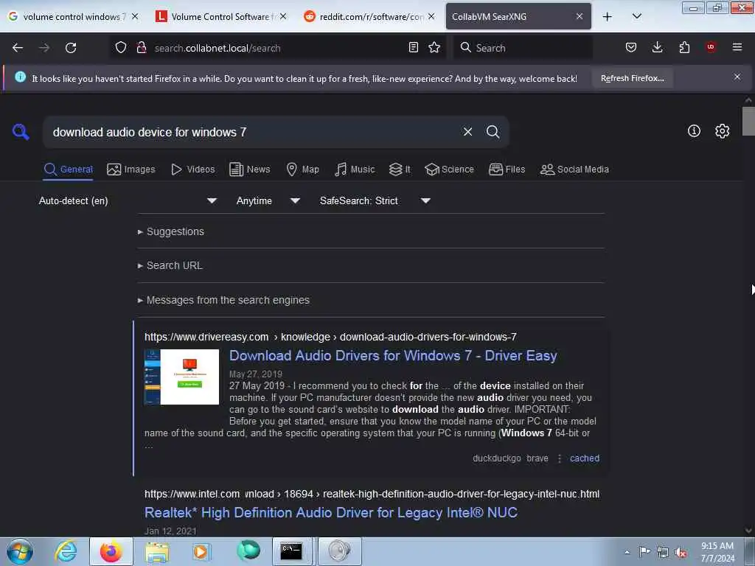Screen dimensions: 755x566
Task: Show hidden tray icons arrow
Action: (x=627, y=553)
